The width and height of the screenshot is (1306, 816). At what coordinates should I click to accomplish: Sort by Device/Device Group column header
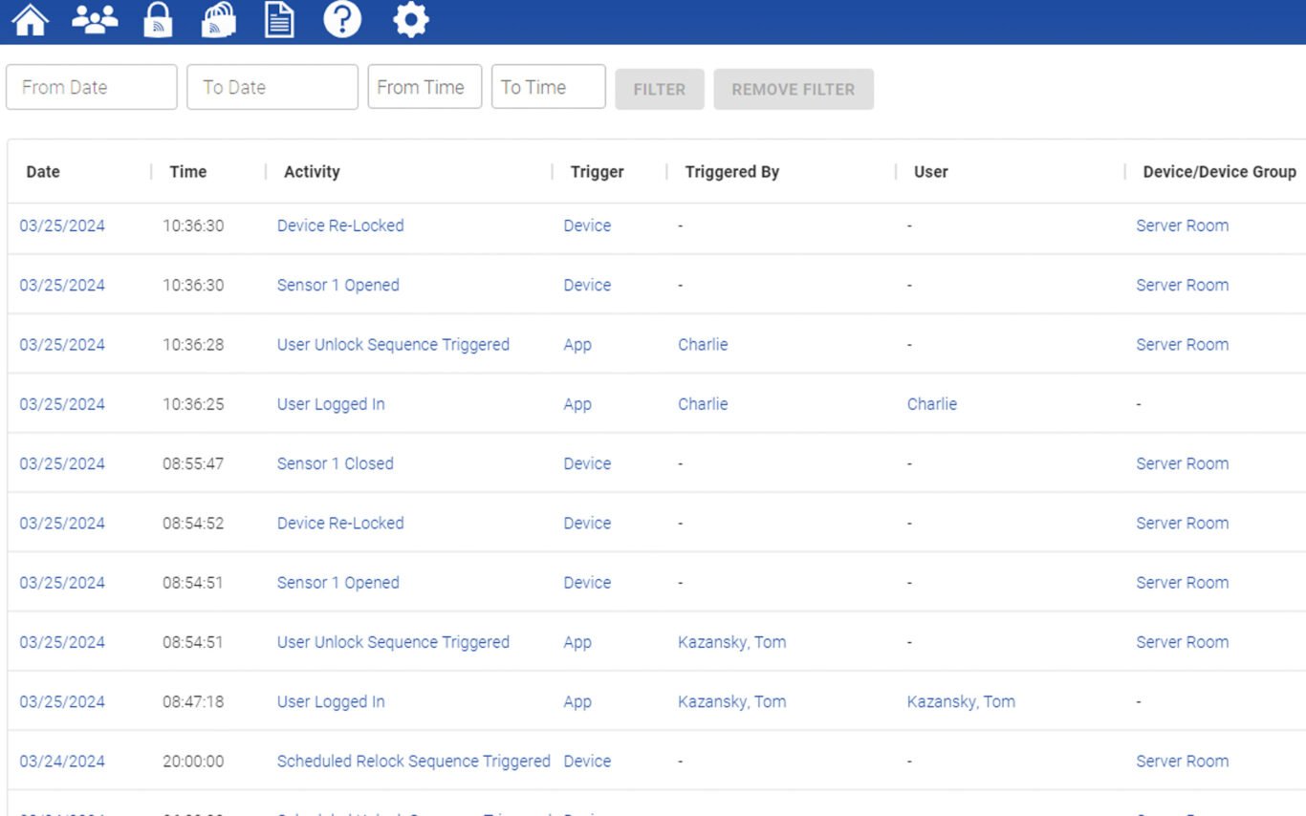click(1220, 172)
